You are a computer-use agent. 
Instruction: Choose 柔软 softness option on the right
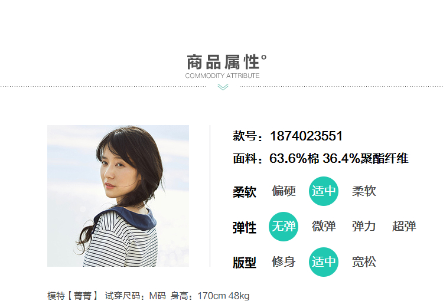pos(364,191)
